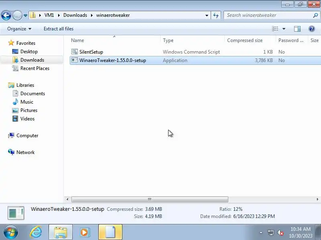This screenshot has height=240, width=321.
Task: Open Help via the question mark icon
Action: pyautogui.click(x=312, y=29)
